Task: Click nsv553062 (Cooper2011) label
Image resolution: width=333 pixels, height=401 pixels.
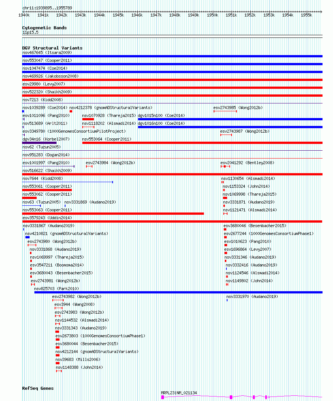Action: (47, 195)
